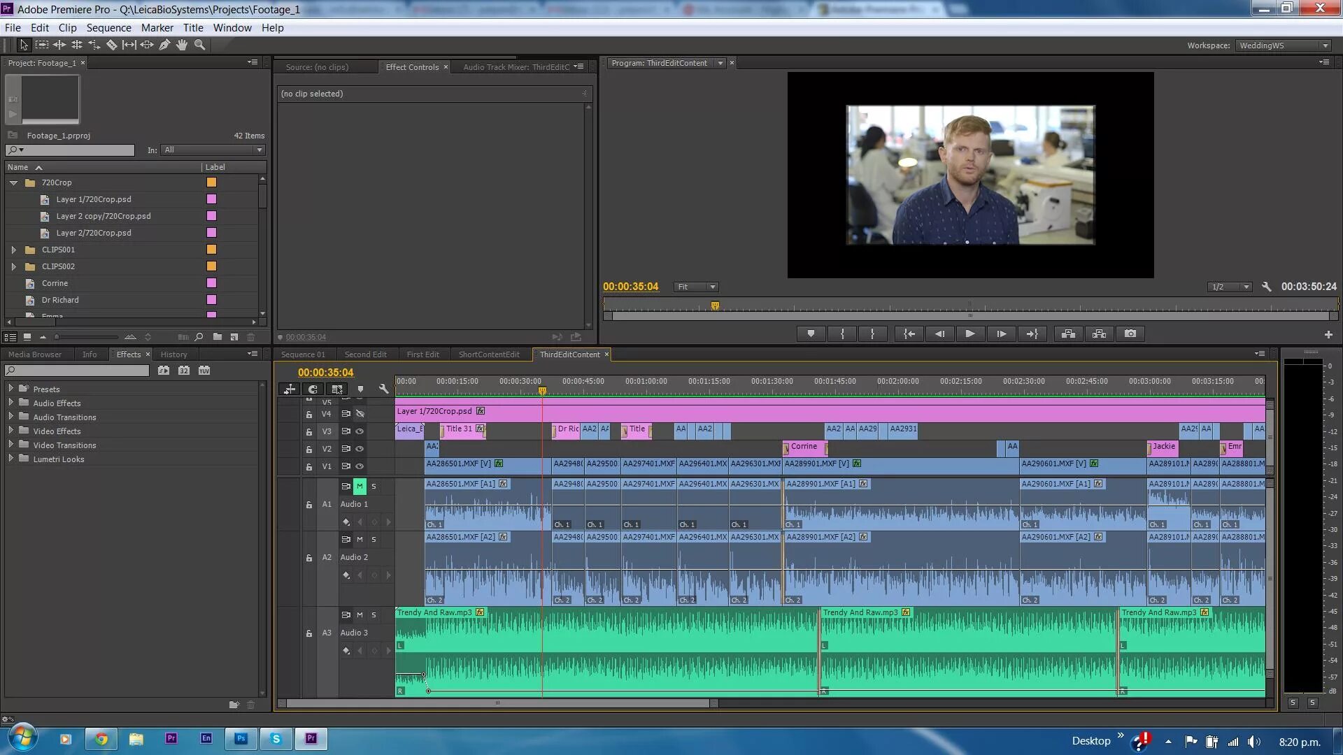This screenshot has height=755, width=1343.
Task: Select the Hand tool
Action: pos(182,45)
